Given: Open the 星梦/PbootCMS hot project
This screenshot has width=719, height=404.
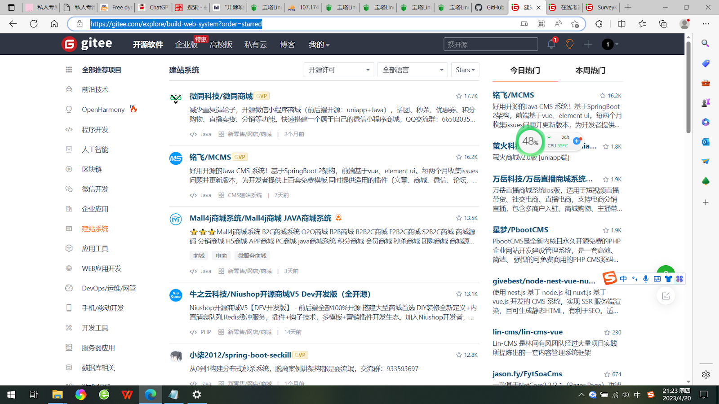Looking at the screenshot, I should 520,230.
